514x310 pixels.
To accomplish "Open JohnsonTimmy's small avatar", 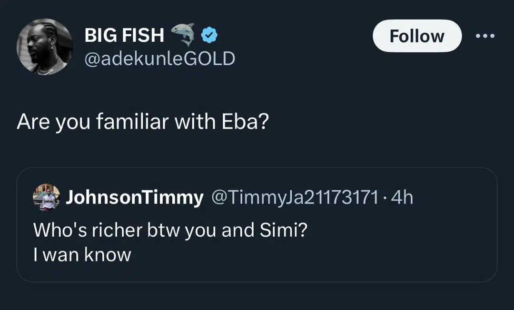I will [46, 198].
